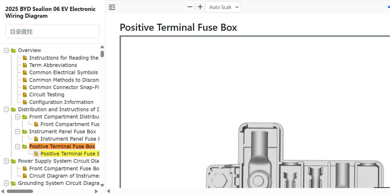Zoom in with the plus button
The image size is (390, 194).
click(200, 7)
